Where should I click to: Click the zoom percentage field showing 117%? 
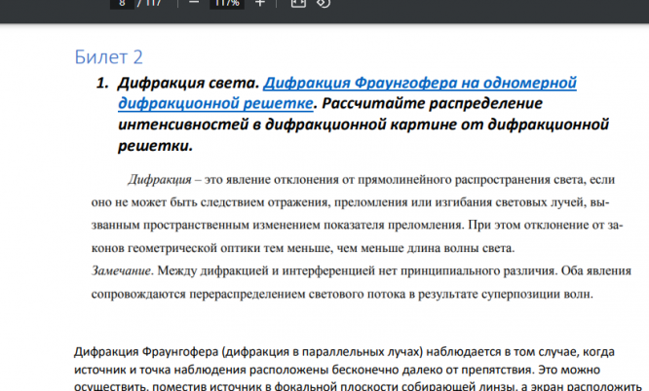(227, 3)
